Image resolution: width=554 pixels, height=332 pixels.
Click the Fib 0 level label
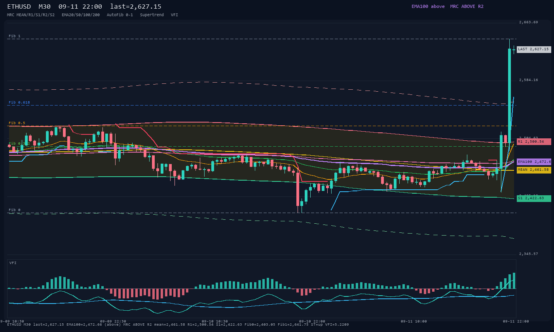point(15,210)
